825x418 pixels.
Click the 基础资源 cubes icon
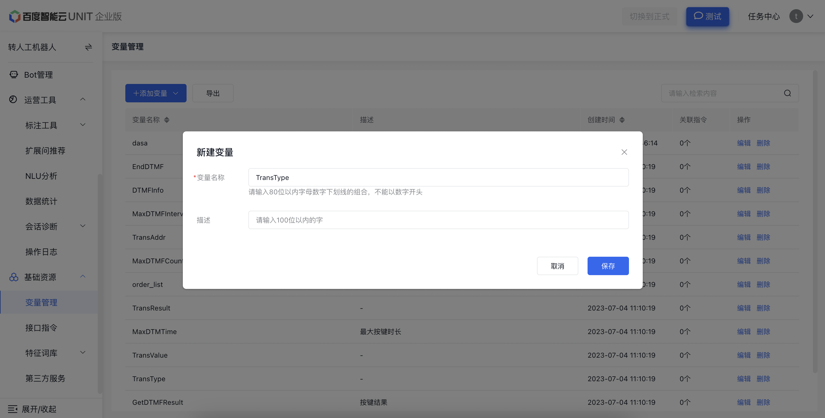14,277
